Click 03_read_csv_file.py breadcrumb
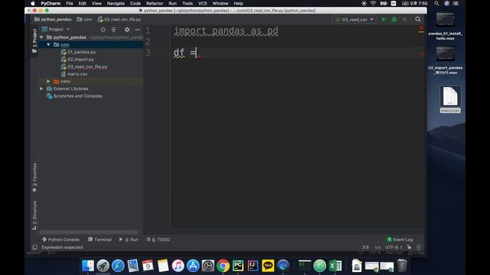 [119, 19]
